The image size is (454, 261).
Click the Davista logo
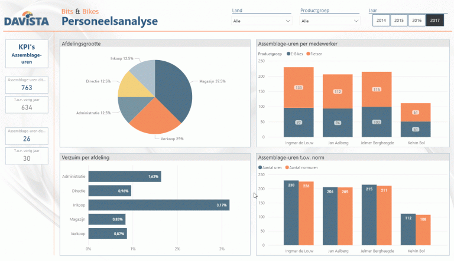tap(27, 19)
